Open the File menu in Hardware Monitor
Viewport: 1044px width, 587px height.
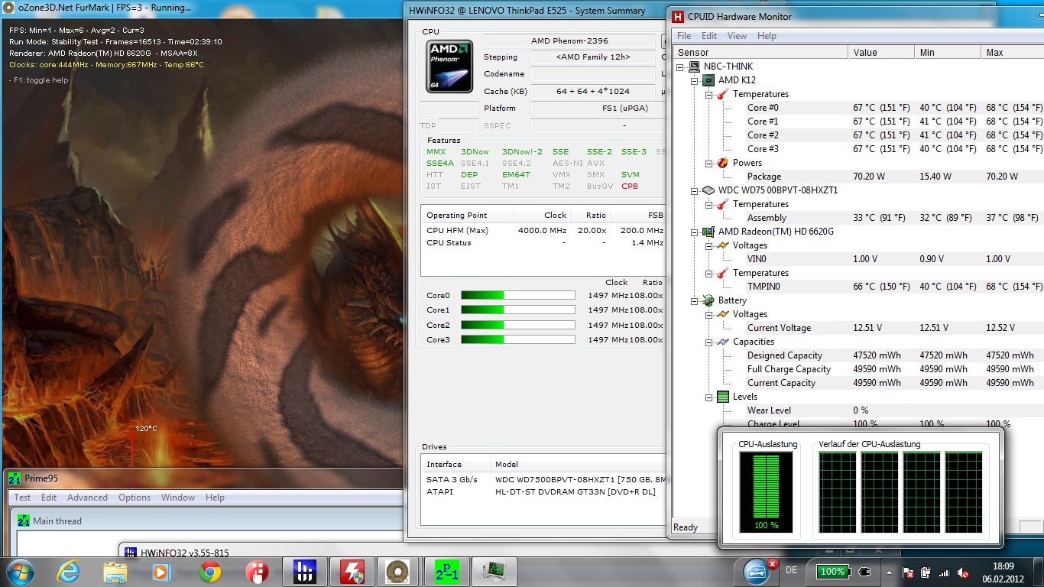[684, 36]
